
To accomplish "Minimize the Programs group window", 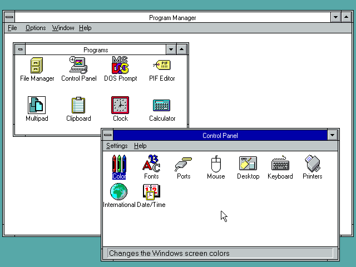I will (x=171, y=50).
